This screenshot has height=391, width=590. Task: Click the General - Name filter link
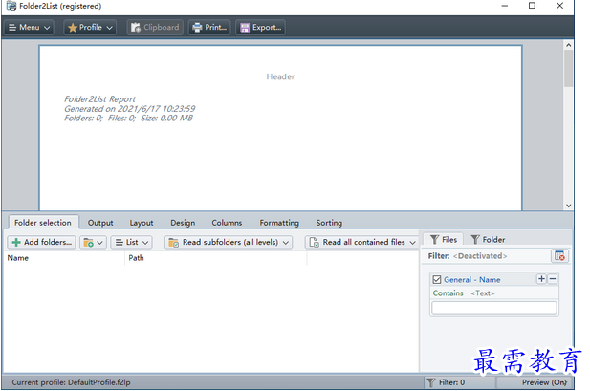click(472, 279)
